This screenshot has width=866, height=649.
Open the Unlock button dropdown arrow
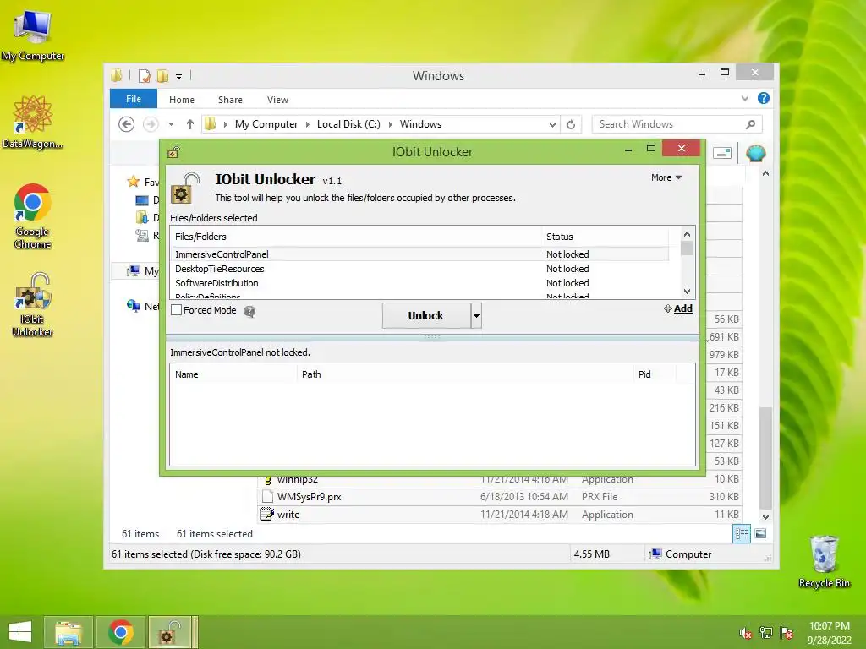pyautogui.click(x=476, y=316)
